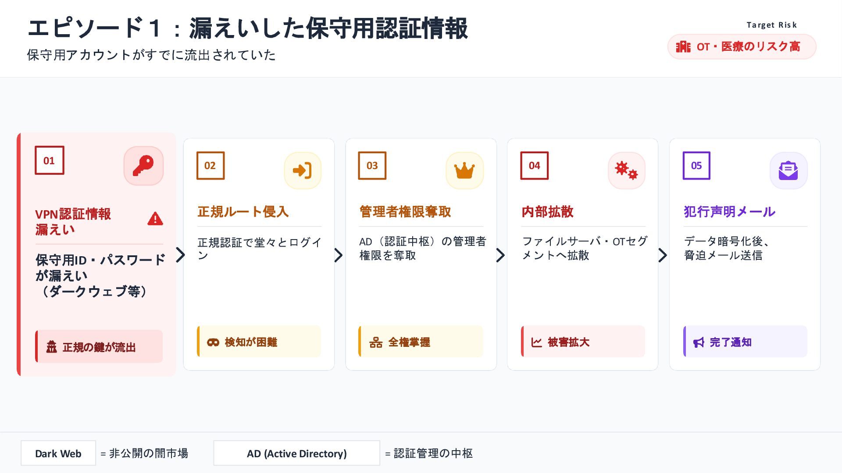This screenshot has width=842, height=473.
Task: Click the AD (Active Directory) glossary label
Action: (296, 453)
